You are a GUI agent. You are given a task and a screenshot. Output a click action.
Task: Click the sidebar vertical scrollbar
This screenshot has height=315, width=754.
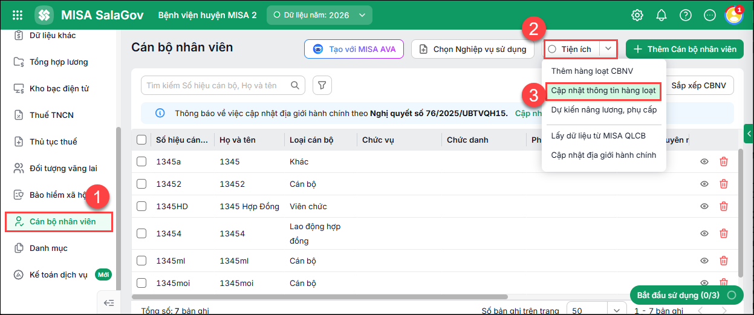click(x=119, y=209)
